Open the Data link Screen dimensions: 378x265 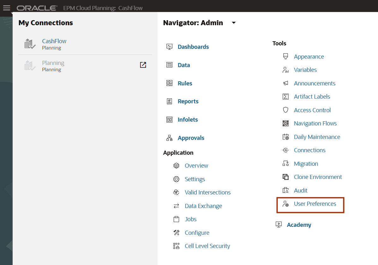[x=184, y=65]
